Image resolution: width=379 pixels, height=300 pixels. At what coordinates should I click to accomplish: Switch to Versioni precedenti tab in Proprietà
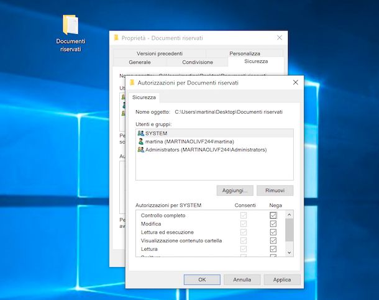tap(160, 53)
